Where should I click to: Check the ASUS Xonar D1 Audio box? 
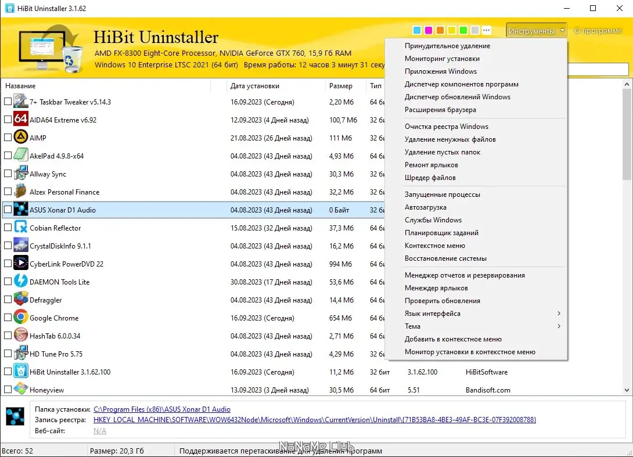pyautogui.click(x=8, y=210)
